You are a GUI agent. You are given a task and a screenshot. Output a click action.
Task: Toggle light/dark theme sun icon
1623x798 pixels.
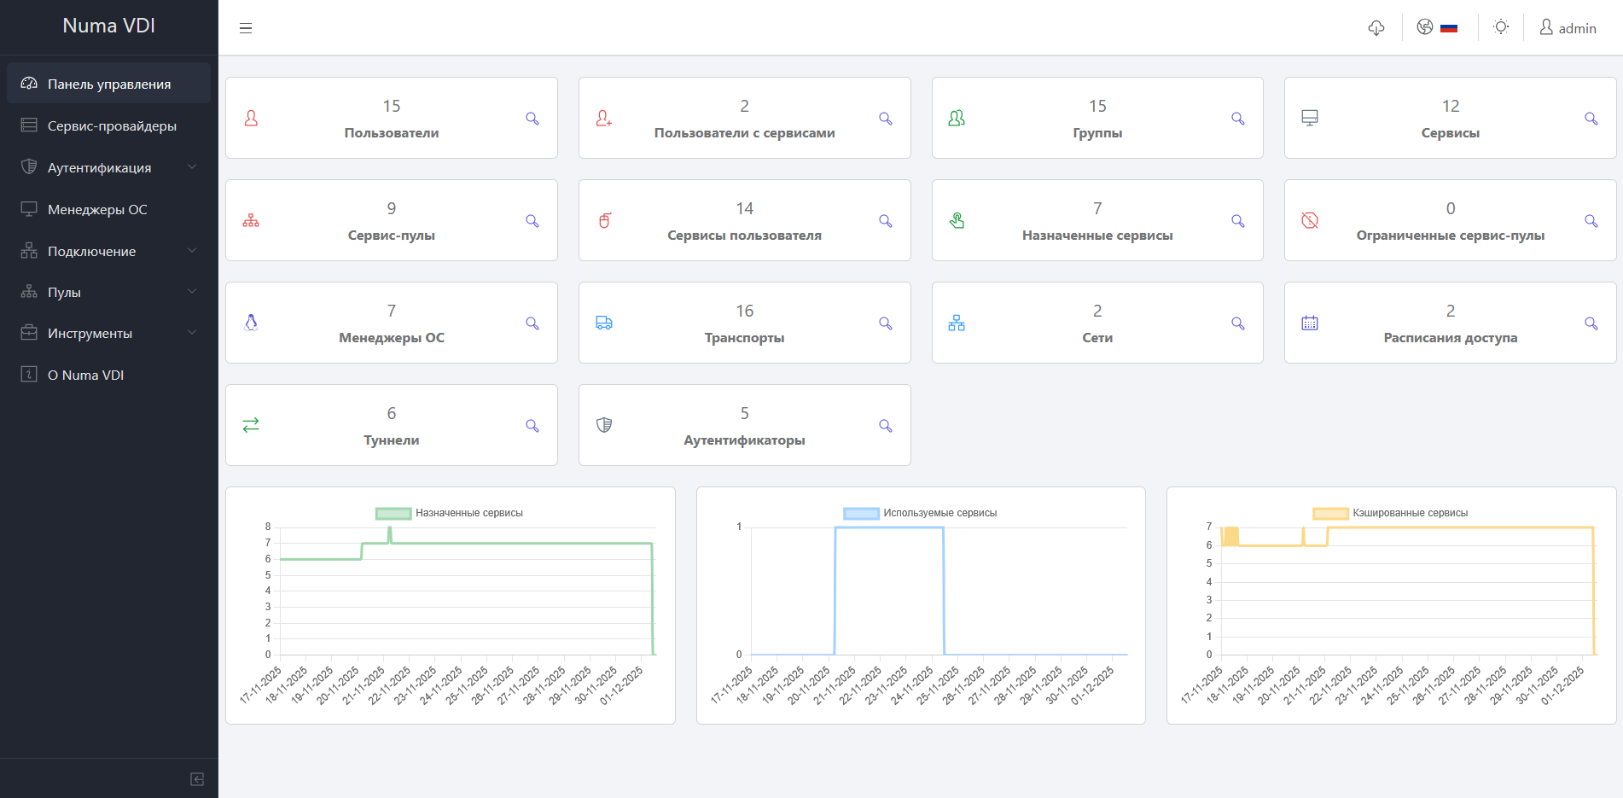click(1501, 27)
